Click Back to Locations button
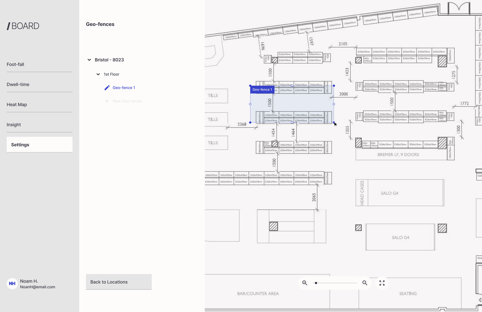482x312 pixels. (119, 282)
